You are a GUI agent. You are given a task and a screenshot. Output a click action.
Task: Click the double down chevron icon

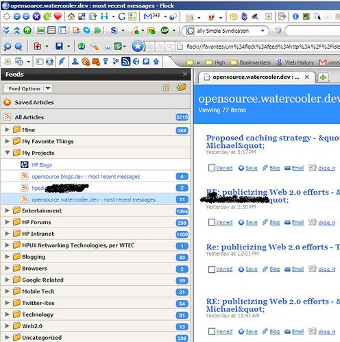(6, 30)
